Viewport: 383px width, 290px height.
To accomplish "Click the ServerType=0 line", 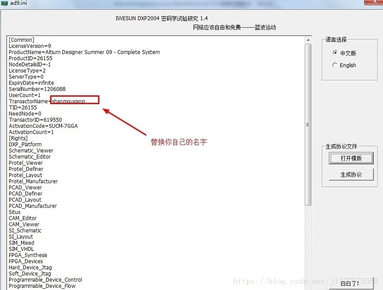I will pos(26,77).
